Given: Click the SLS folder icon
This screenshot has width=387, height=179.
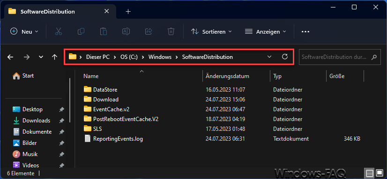Looking at the screenshot, I should [87, 129].
